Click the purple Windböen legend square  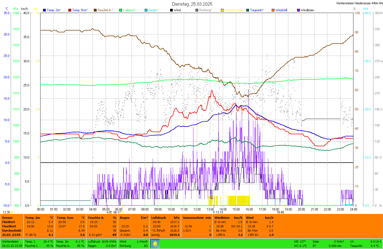pos(298,10)
